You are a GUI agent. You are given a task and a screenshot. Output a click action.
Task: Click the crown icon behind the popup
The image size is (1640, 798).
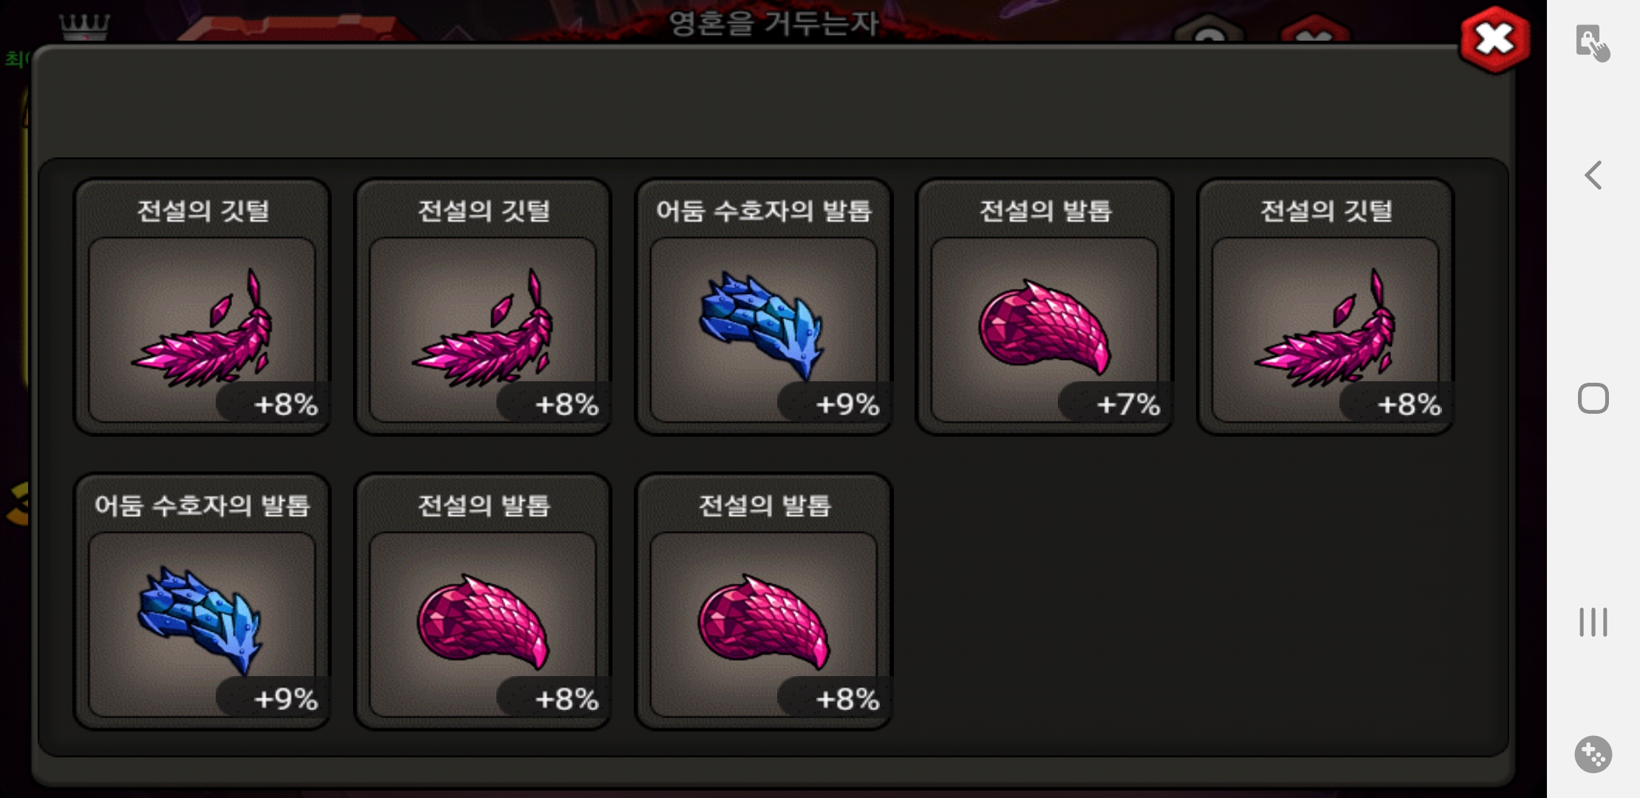tap(84, 27)
